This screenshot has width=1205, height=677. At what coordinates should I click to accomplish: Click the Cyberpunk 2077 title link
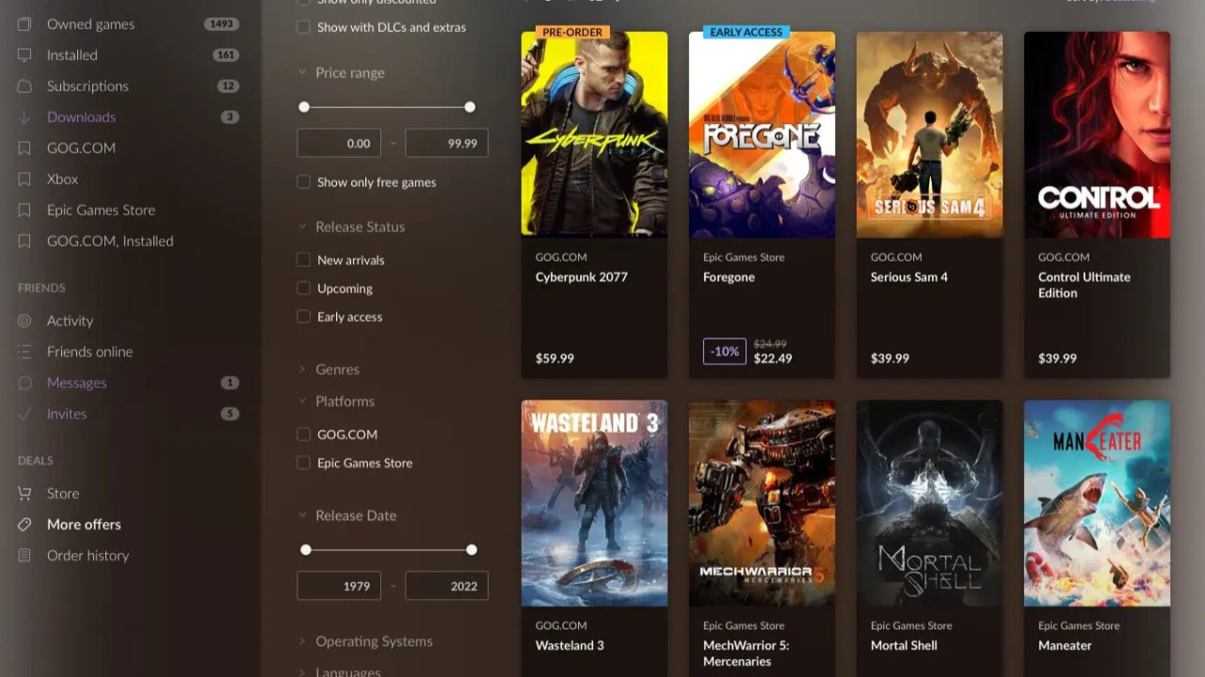pyautogui.click(x=581, y=276)
